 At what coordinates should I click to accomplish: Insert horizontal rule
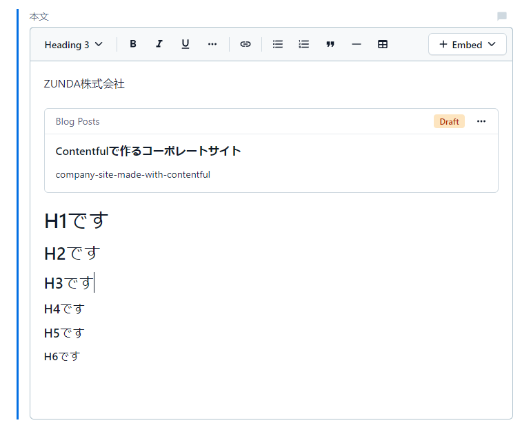pos(357,44)
